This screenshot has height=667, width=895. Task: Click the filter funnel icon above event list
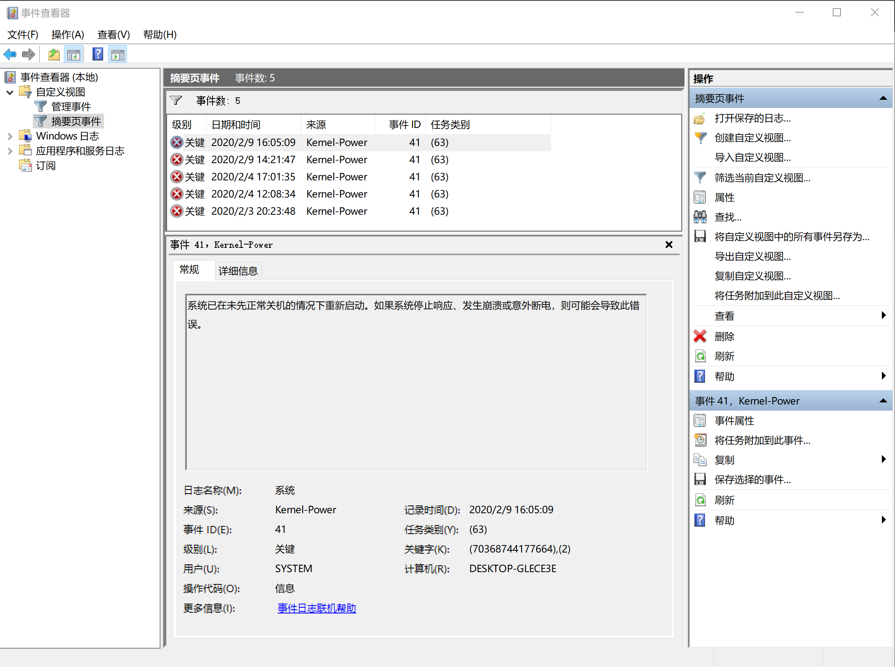pos(176,101)
